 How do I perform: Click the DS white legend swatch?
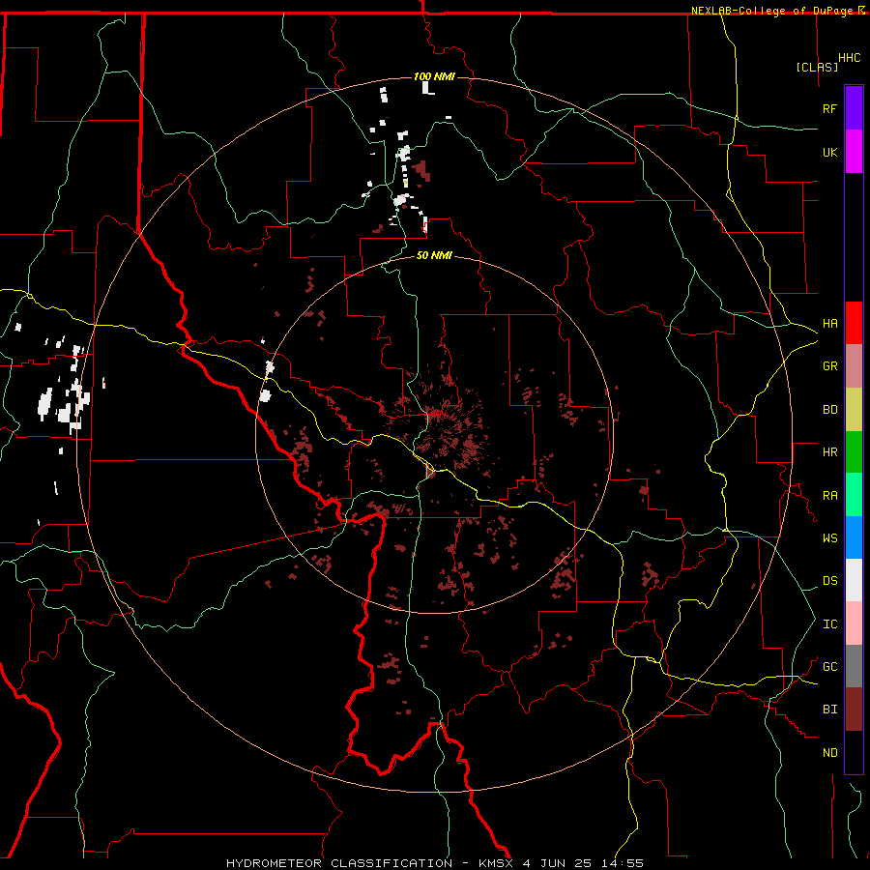(x=854, y=580)
